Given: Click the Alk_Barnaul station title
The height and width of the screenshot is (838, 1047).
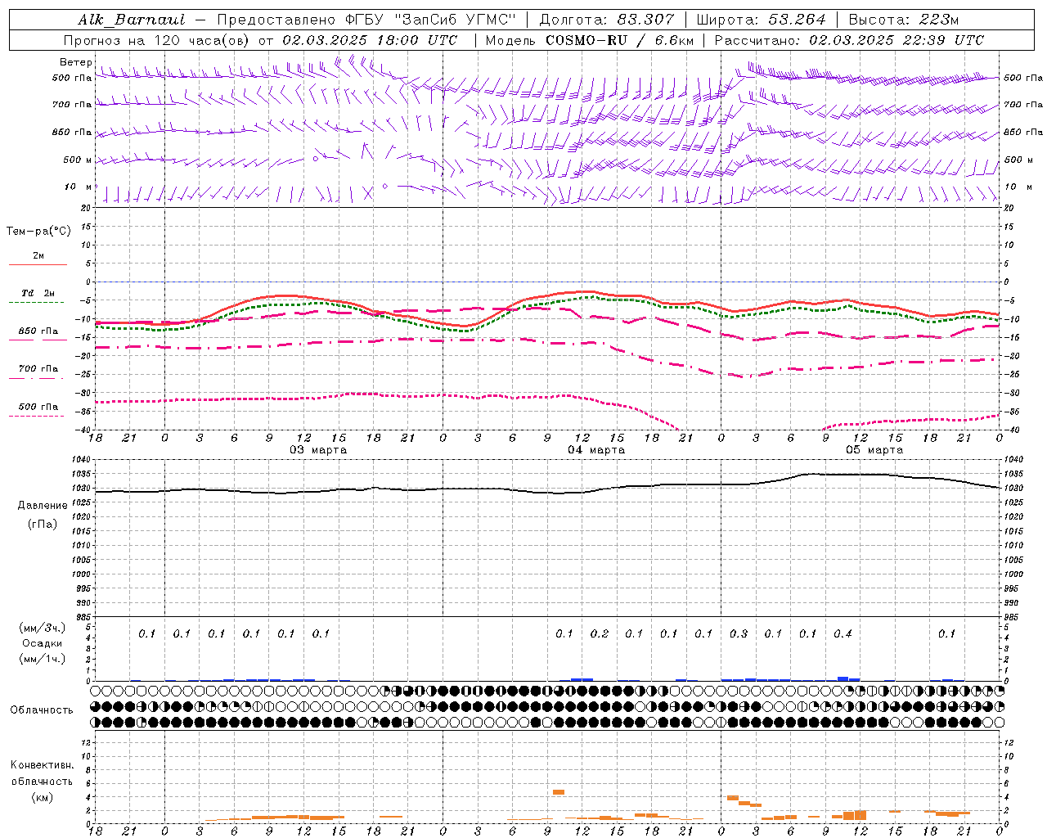Looking at the screenshot, I should point(132,20).
